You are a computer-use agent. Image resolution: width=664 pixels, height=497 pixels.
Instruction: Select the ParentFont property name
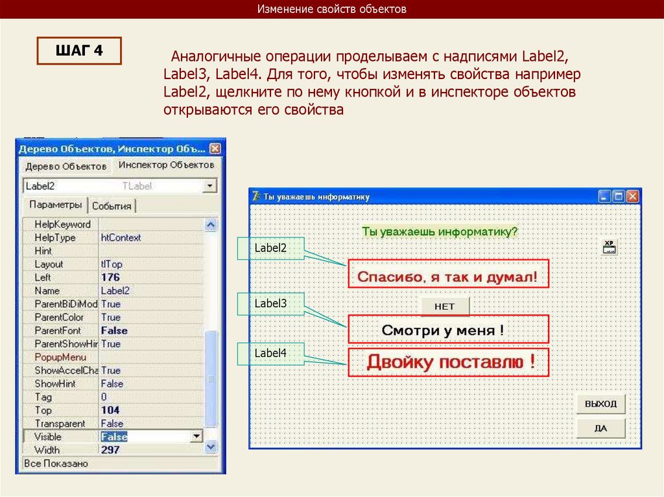(58, 330)
